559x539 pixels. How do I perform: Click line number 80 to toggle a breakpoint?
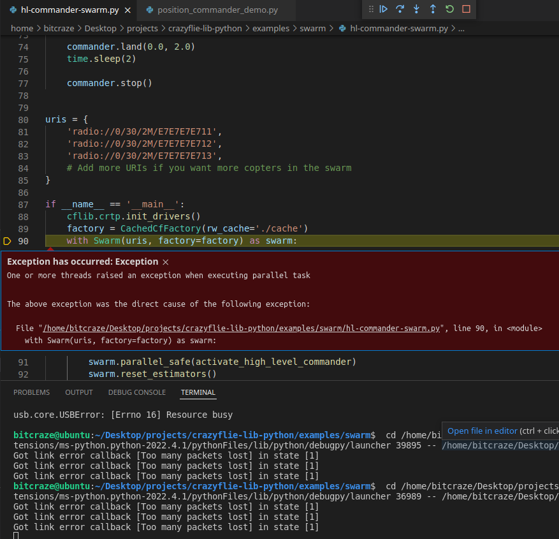click(x=23, y=119)
